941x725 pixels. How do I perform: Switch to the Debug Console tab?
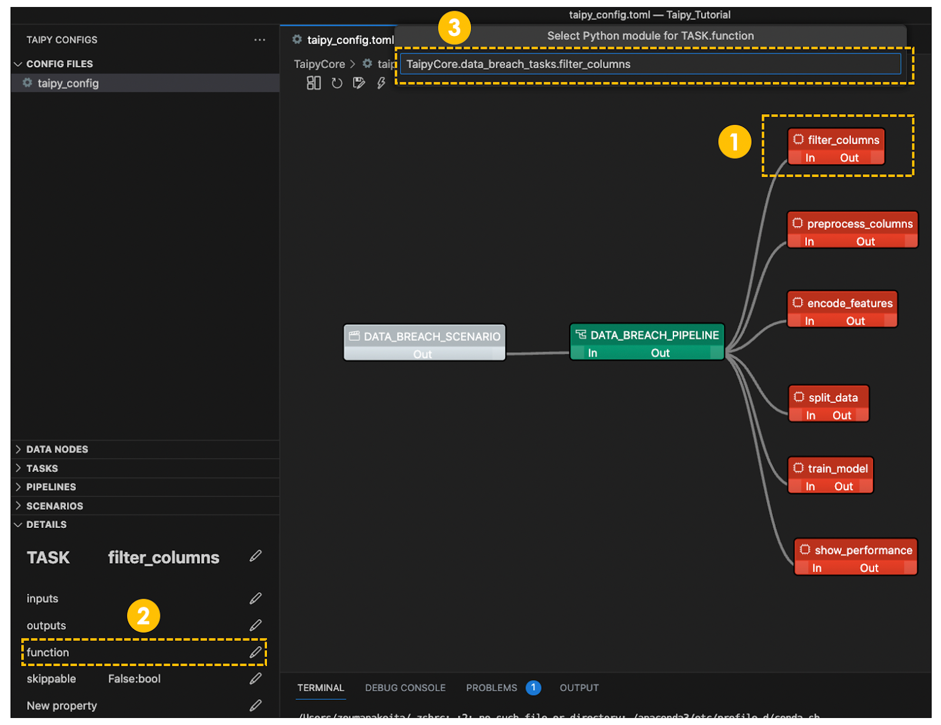pos(405,688)
